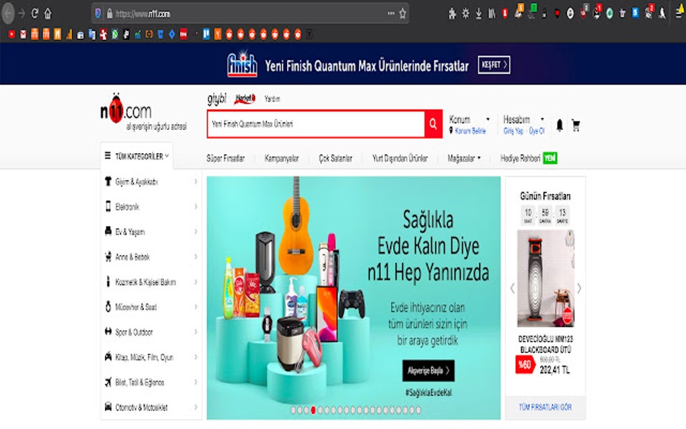Viewport: 686px width, 429px height.
Task: Click inside the product search field
Action: pyautogui.click(x=316, y=124)
